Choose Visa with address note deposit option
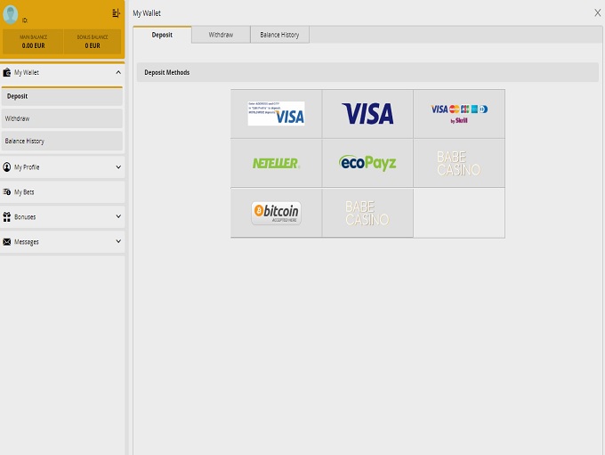The image size is (605, 455). (276, 113)
